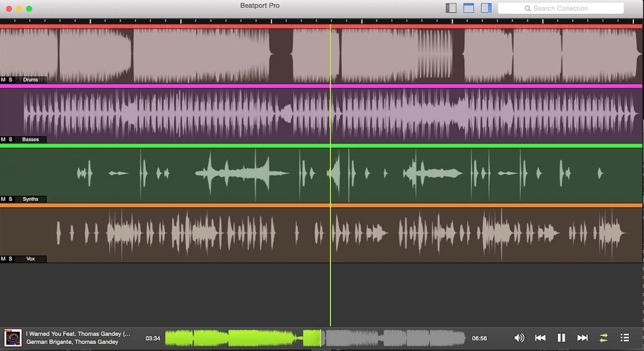The height and width of the screenshot is (351, 644).
Task: Solo the Basses track
Action: click(10, 140)
